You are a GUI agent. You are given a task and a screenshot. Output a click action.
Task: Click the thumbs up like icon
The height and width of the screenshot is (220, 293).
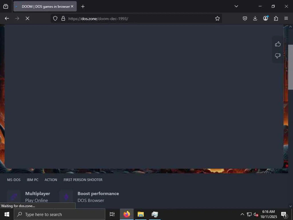(x=278, y=44)
